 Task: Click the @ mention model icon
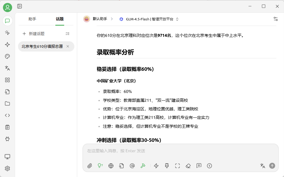132,165
